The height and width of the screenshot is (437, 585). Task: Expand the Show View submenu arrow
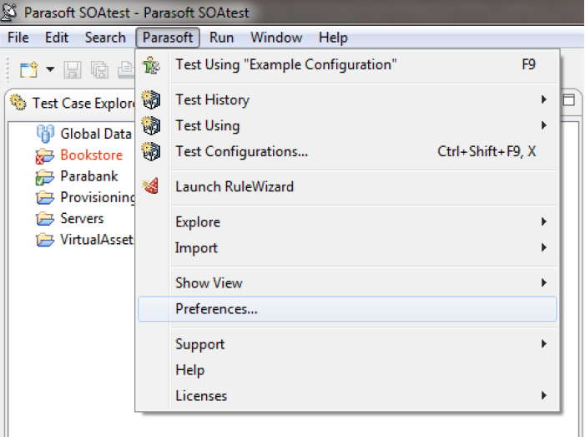click(544, 282)
